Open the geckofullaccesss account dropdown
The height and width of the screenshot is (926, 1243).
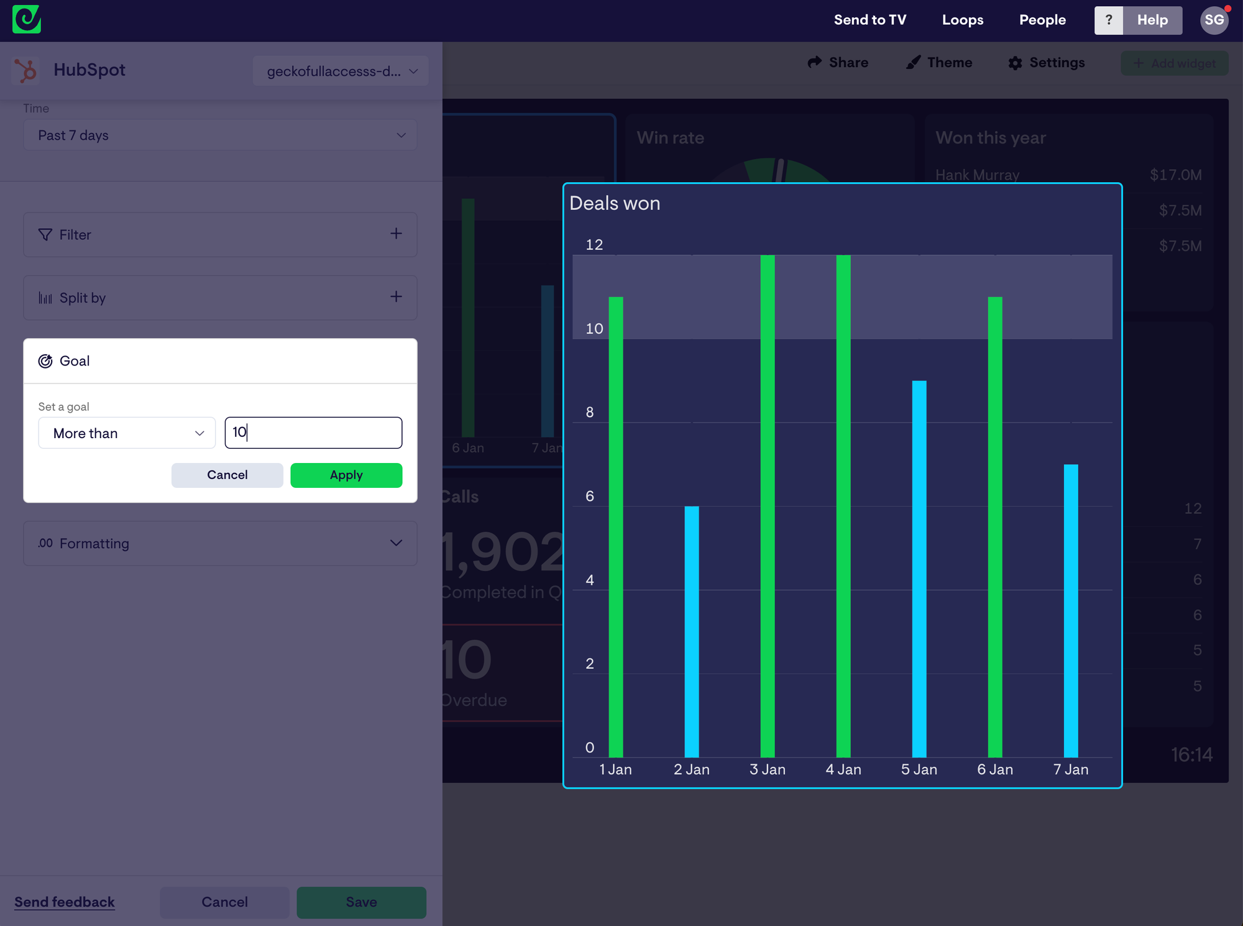tap(341, 71)
